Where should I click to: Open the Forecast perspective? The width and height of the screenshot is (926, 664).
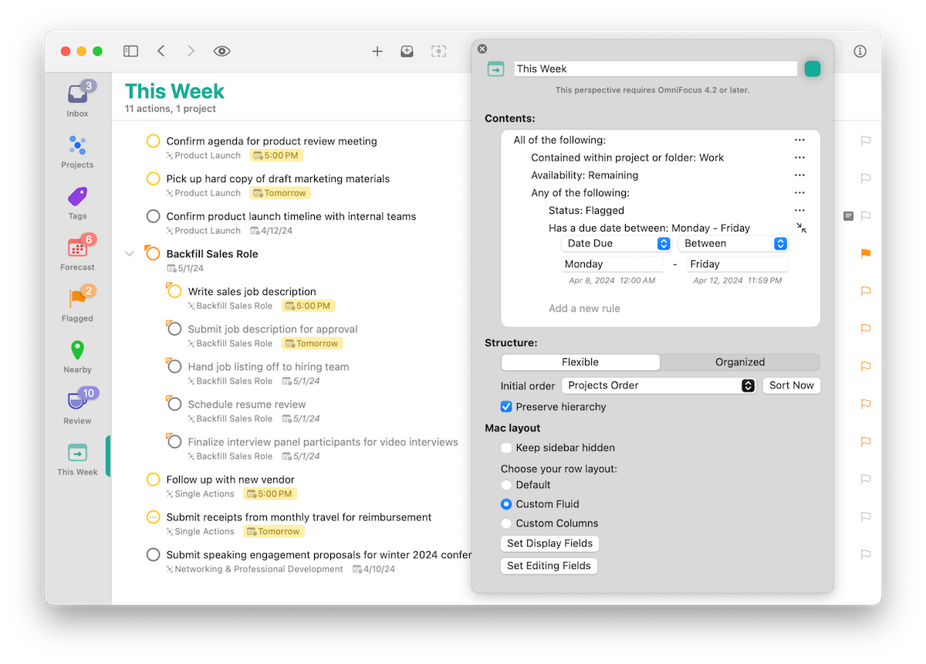point(77,254)
